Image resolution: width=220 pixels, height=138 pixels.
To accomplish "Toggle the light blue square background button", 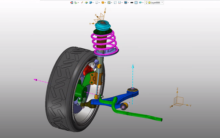I will coord(136,3).
